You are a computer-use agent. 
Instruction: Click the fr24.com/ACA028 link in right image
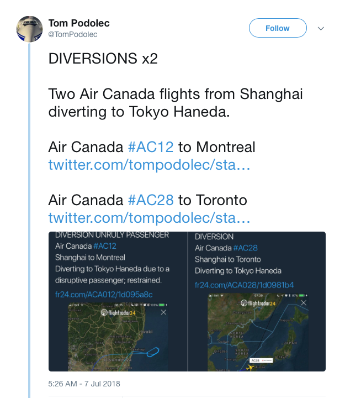(244, 285)
